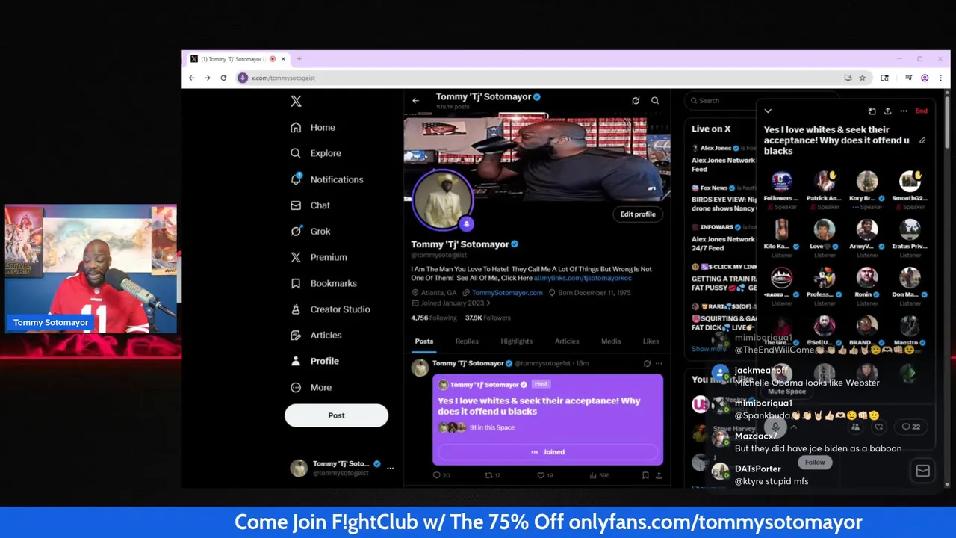Click the white Post button
Screen dimensions: 956x538
click(x=336, y=415)
